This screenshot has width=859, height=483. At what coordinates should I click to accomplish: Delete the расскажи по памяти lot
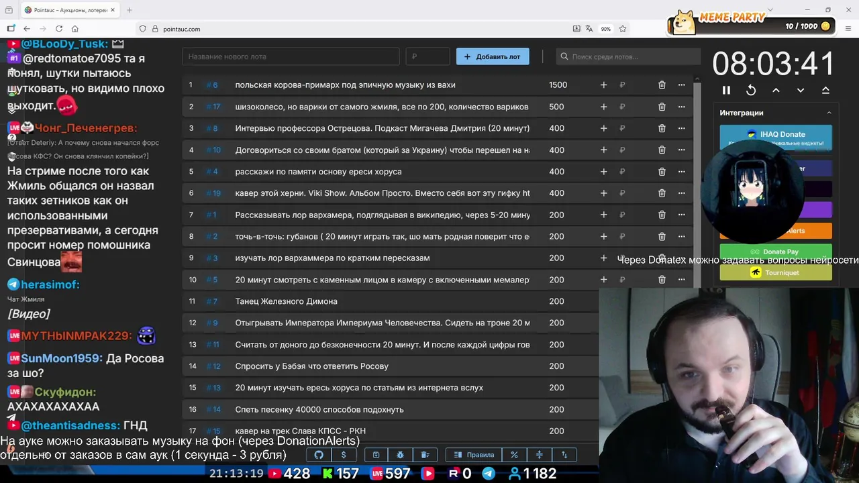662,172
